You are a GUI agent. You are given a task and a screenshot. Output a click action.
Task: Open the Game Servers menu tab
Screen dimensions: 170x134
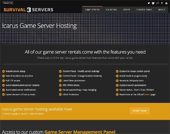coord(92,10)
